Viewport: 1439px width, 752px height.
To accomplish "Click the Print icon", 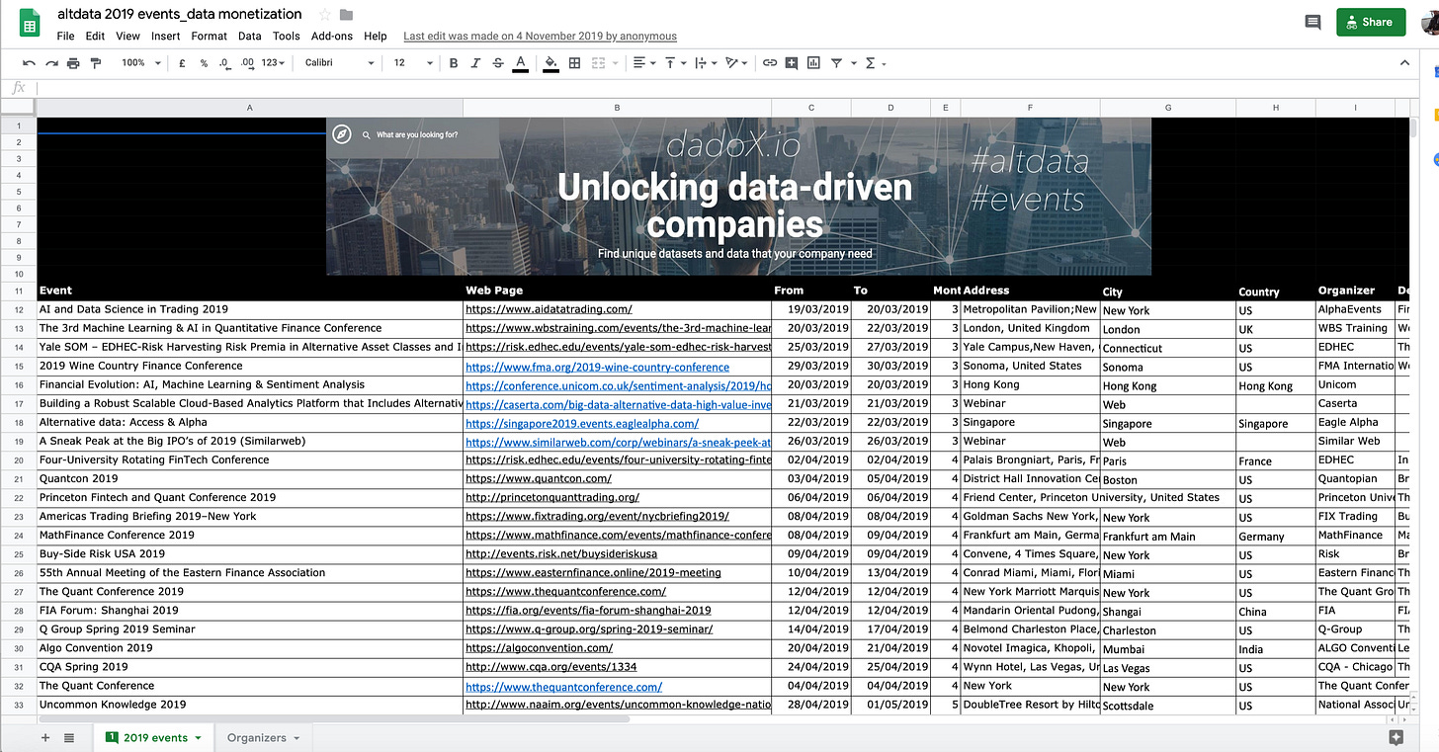I will tap(73, 63).
